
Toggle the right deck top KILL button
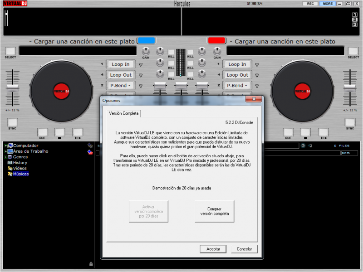click(x=190, y=52)
